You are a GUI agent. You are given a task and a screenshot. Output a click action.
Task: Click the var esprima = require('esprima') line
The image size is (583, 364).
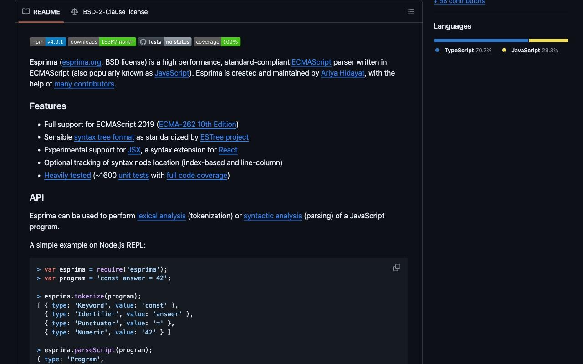[x=102, y=269]
